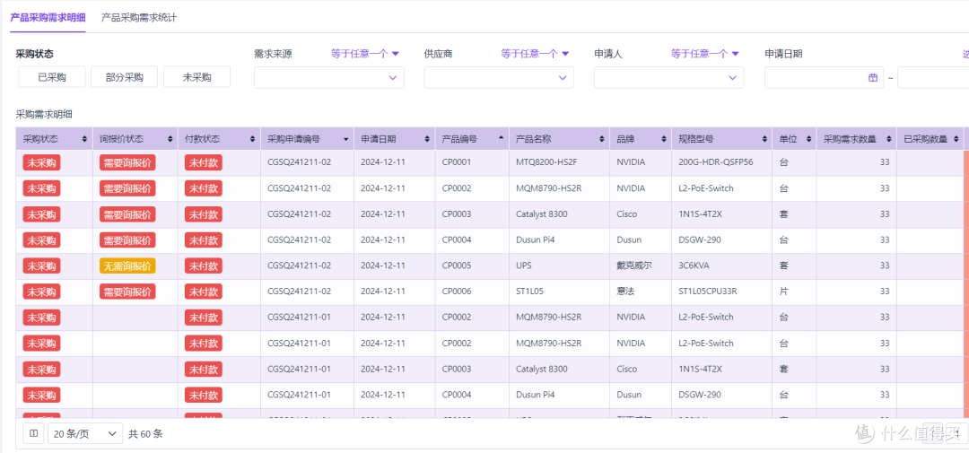
Task: Open calendar icon in 申请日期 field
Action: [873, 78]
